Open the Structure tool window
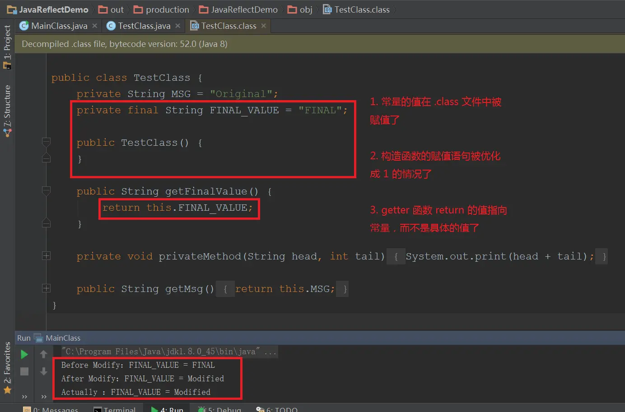This screenshot has height=412, width=625. [7, 111]
